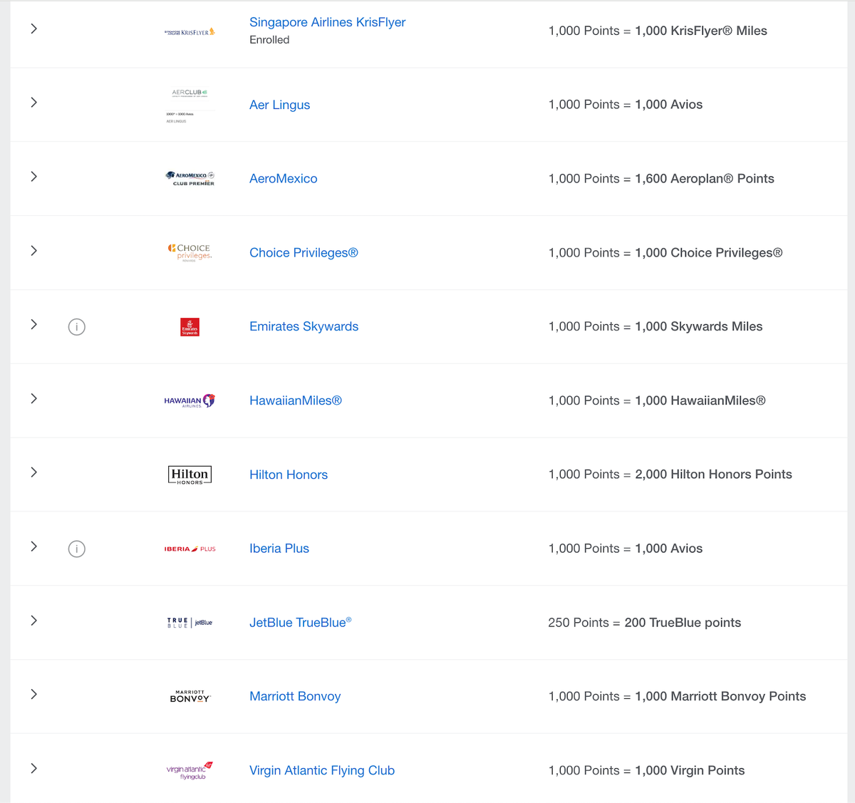The width and height of the screenshot is (855, 803).
Task: Click the Marriott Bonvoy logo
Action: point(190,696)
